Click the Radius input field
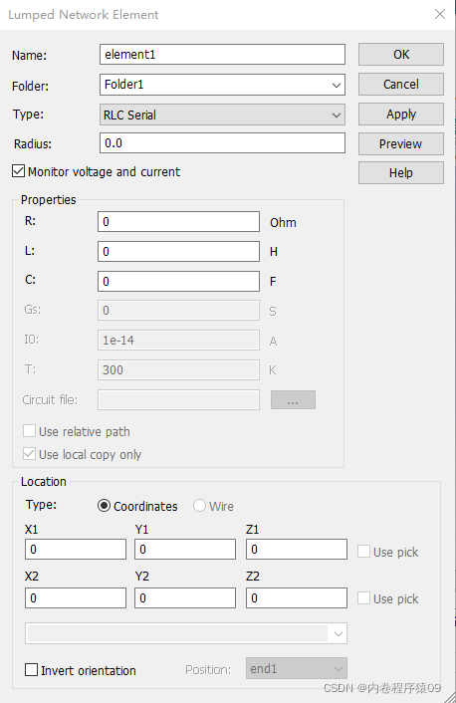 222,143
